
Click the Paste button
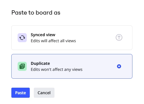pos(21,93)
